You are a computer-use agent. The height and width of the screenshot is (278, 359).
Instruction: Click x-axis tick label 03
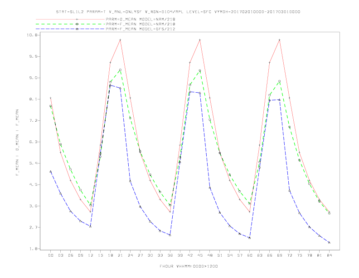[x=60, y=255]
